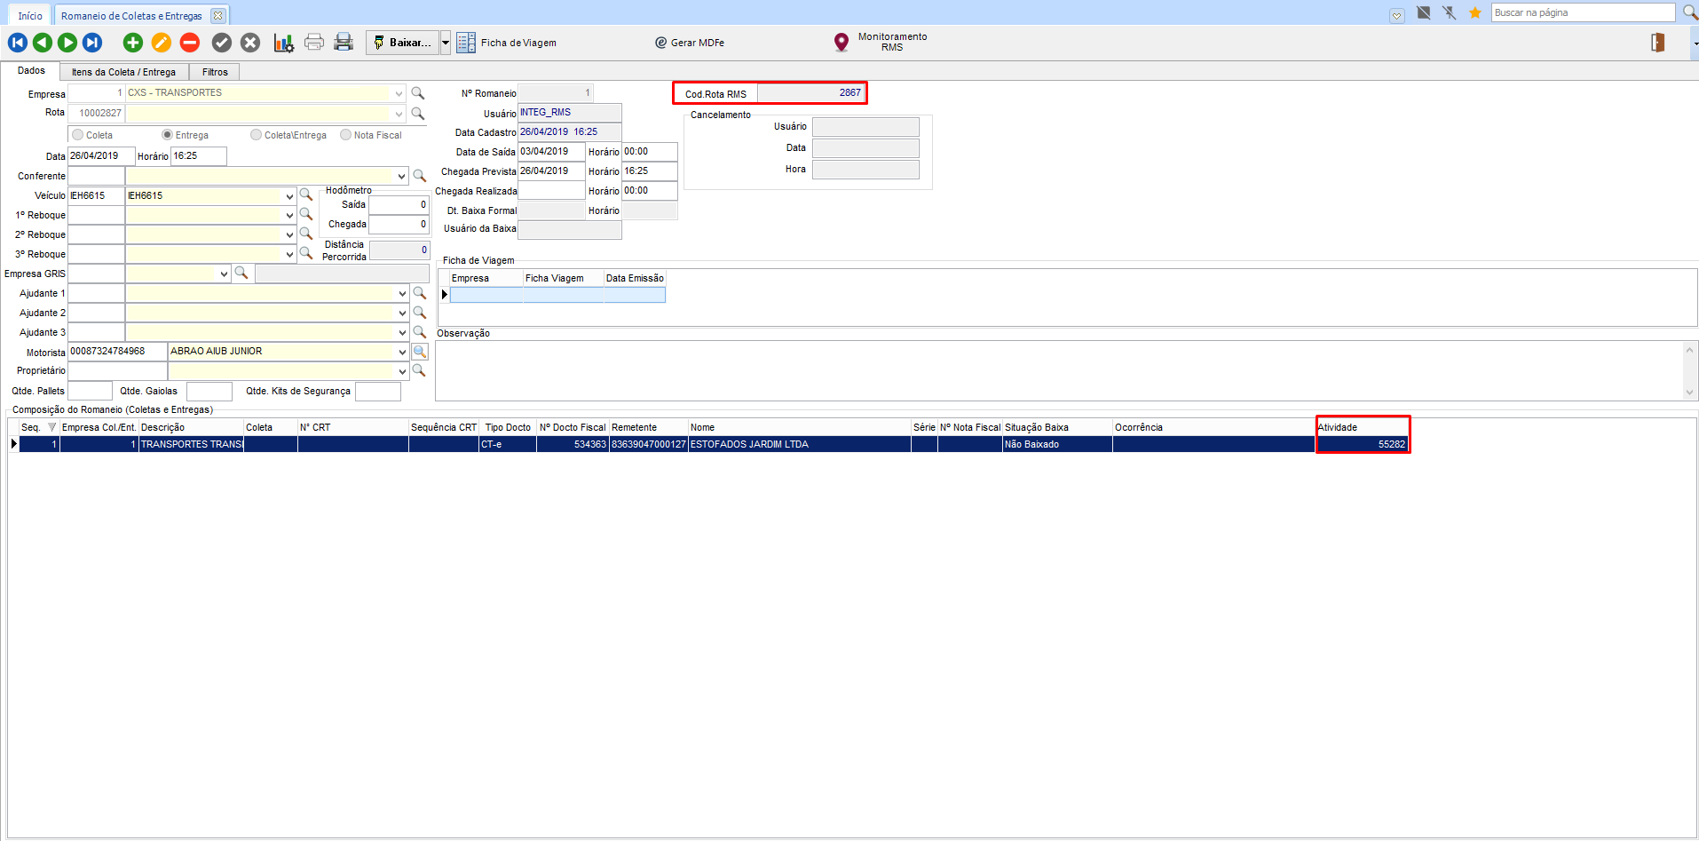Go to the next record
Image resolution: width=1699 pixels, height=841 pixels.
click(x=67, y=43)
